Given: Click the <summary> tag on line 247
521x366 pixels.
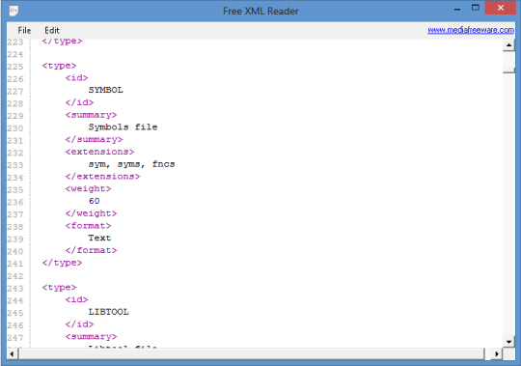Looking at the screenshot, I should 91,337.
